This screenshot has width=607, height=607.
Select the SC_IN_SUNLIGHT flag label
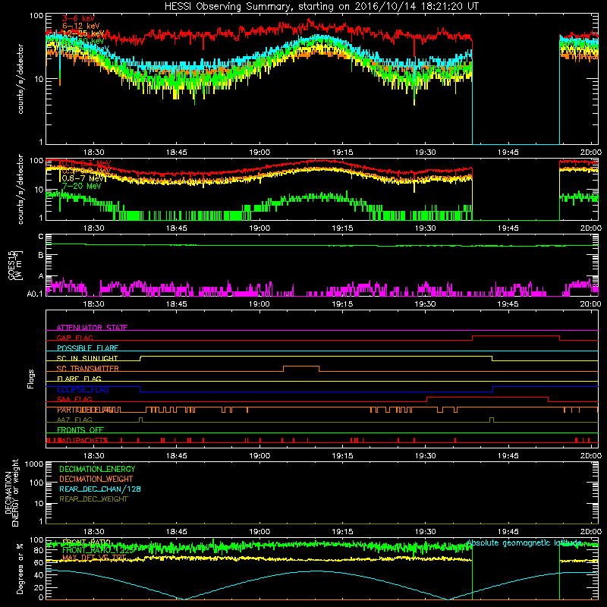87,358
